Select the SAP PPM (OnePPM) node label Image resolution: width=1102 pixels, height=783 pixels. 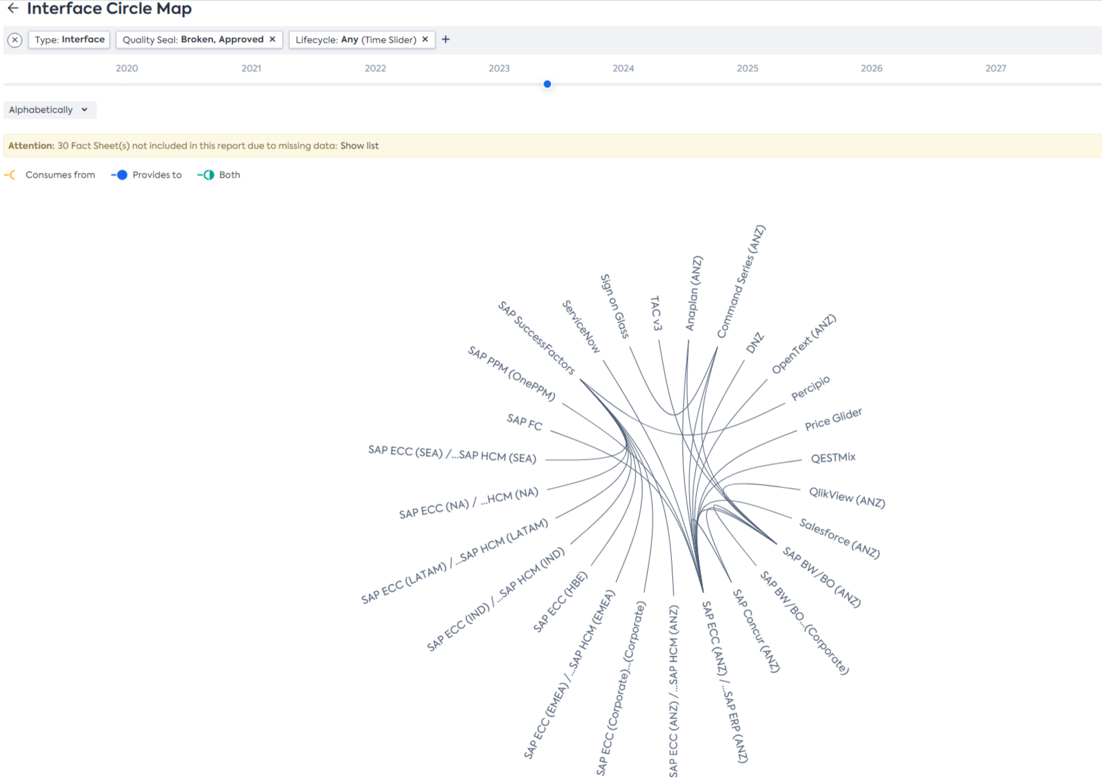(x=512, y=373)
